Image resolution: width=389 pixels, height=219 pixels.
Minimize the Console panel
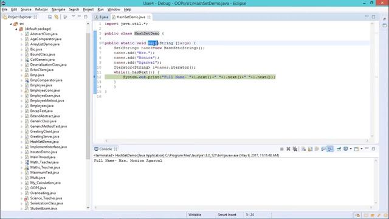coord(367,148)
